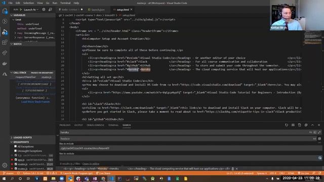Viewport: 324px width, 182px height.
Task: Start debugging with green play arrow
Action: 21,10
